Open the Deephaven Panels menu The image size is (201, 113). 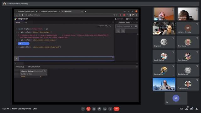click(129, 19)
